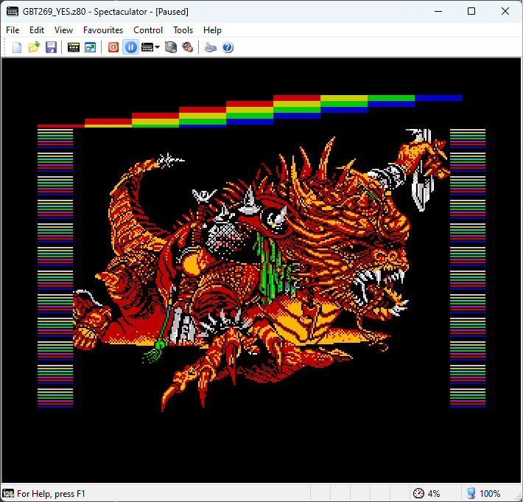Open the Help menu
523x502 pixels.
tap(212, 30)
